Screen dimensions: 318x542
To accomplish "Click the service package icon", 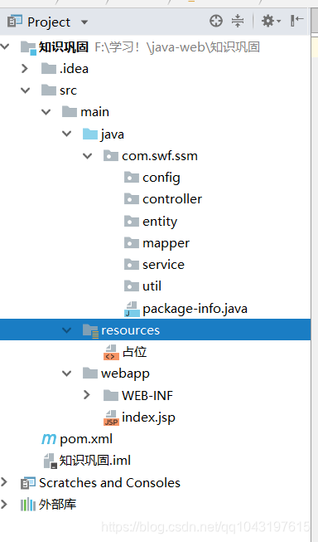I will 132,264.
